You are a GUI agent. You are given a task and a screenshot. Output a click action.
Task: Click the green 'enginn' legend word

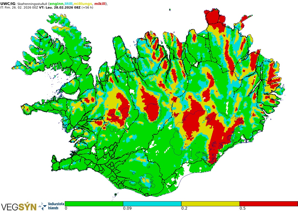point(57,4)
